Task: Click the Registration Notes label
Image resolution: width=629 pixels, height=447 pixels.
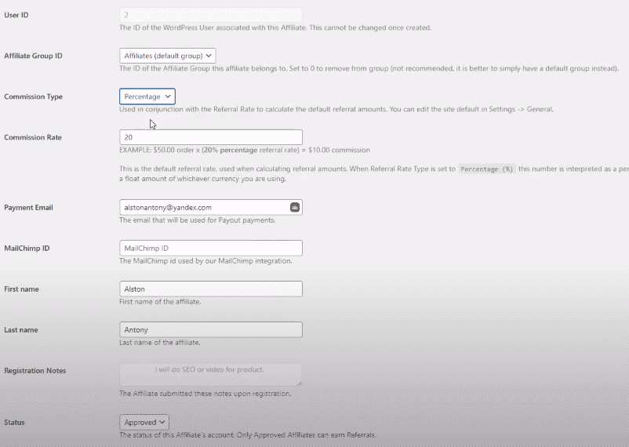Action: 35,371
